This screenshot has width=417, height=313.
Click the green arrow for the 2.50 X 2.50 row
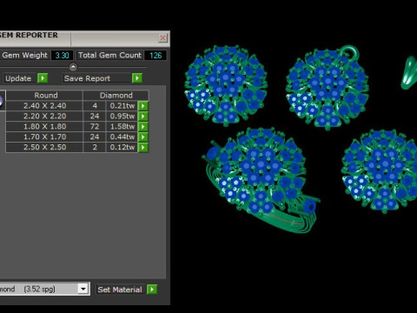[x=143, y=147]
